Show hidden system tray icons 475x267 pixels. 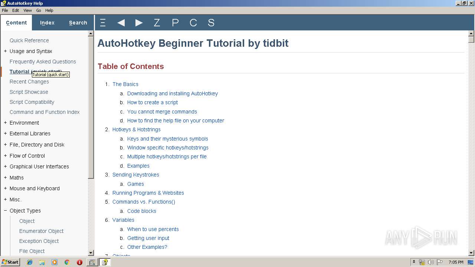point(414,262)
